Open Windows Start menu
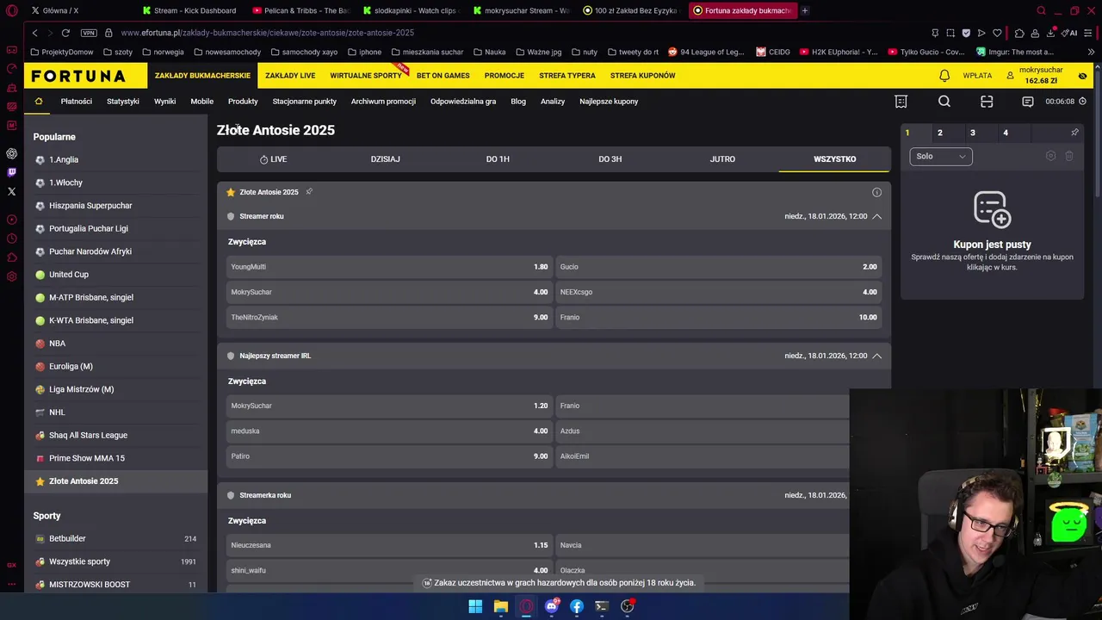Screen dimensions: 1102x620 [475, 606]
